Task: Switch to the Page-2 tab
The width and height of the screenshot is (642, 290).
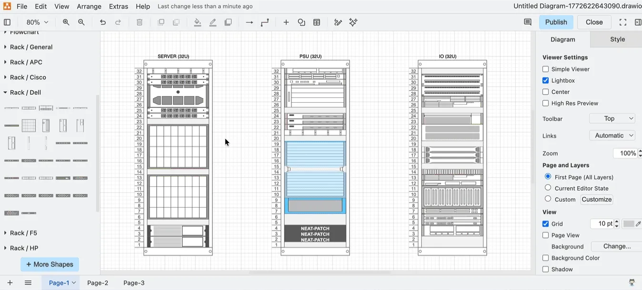Action: coord(98,283)
